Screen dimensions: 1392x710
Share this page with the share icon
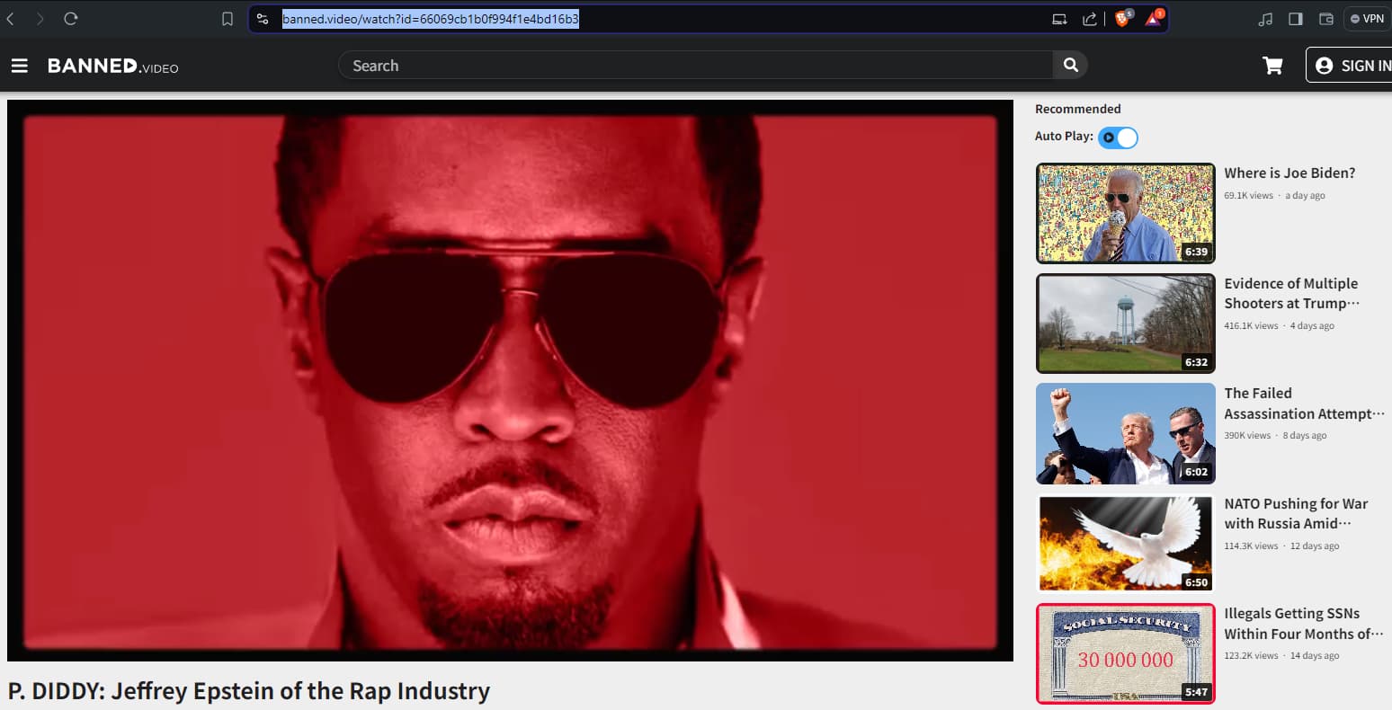[1090, 19]
